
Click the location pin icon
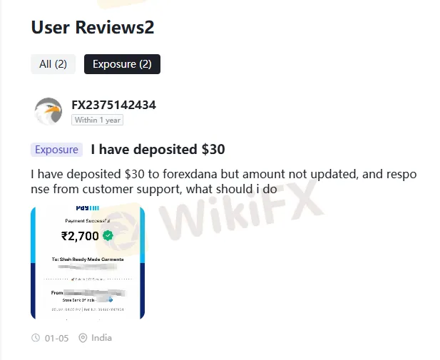pos(83,338)
